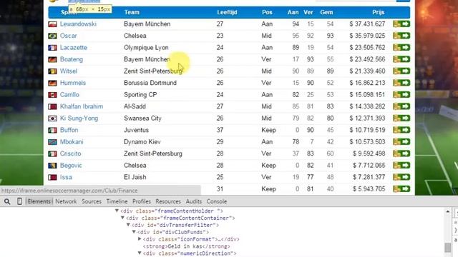
Task: Click the buy icon for Begovic
Action: tap(401, 166)
